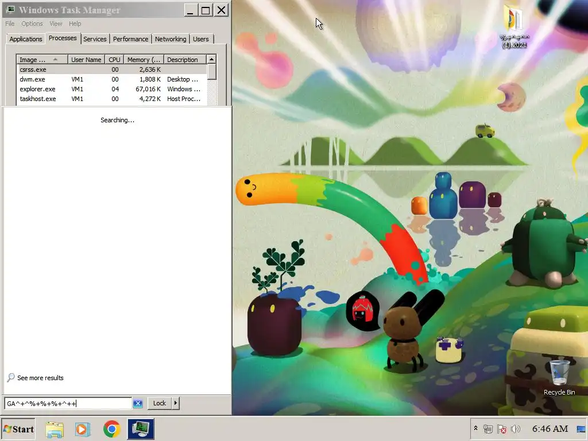The height and width of the screenshot is (441, 588).
Task: Switch to the Processes tab
Action: tap(63, 38)
